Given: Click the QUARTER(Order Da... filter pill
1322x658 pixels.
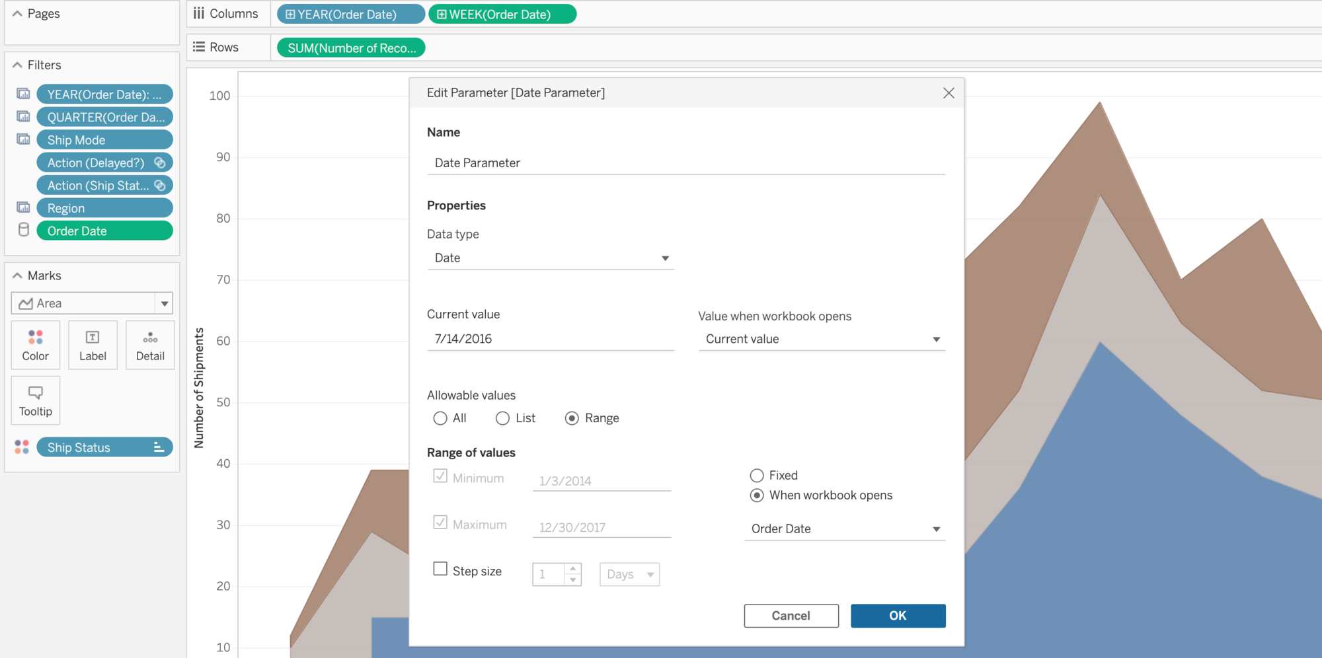Looking at the screenshot, I should 104,117.
